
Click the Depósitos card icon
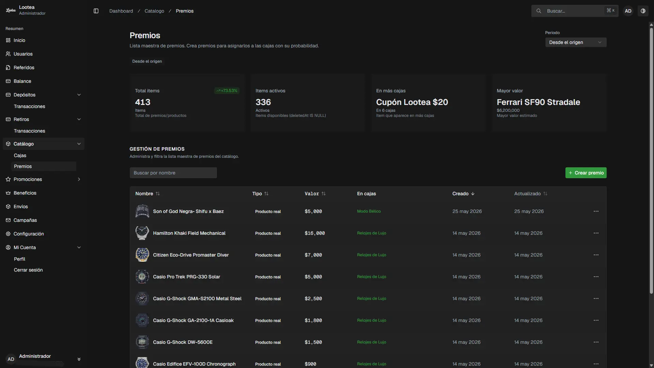(x=8, y=95)
